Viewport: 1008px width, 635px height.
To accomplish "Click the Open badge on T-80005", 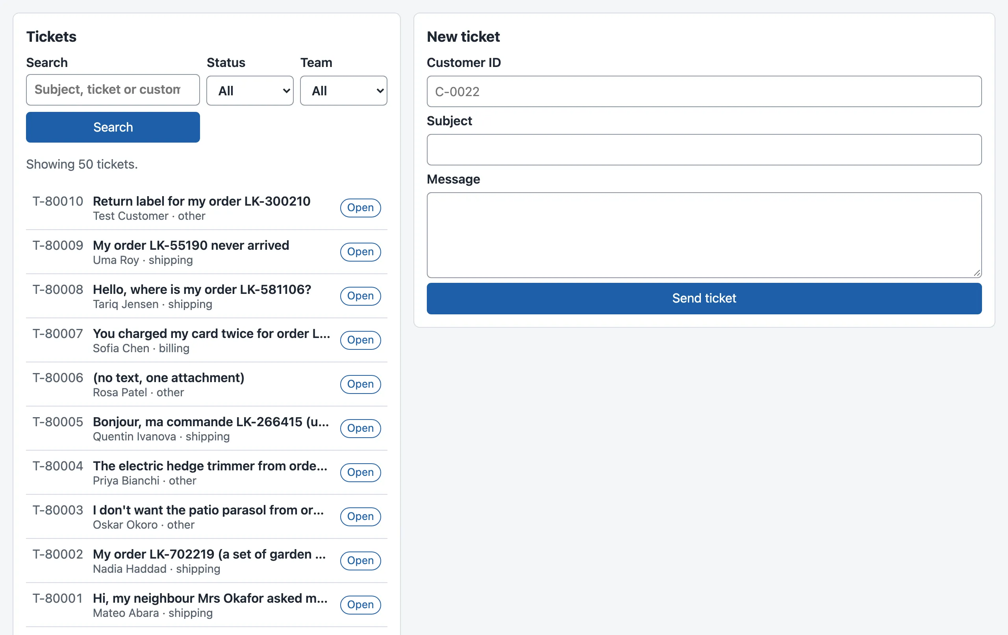I will 360,428.
